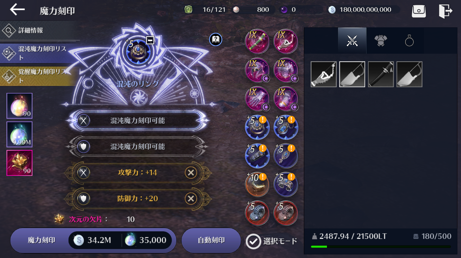This screenshot has width=461, height=258.
Task: Switch to the weapons tab
Action: 352,41
